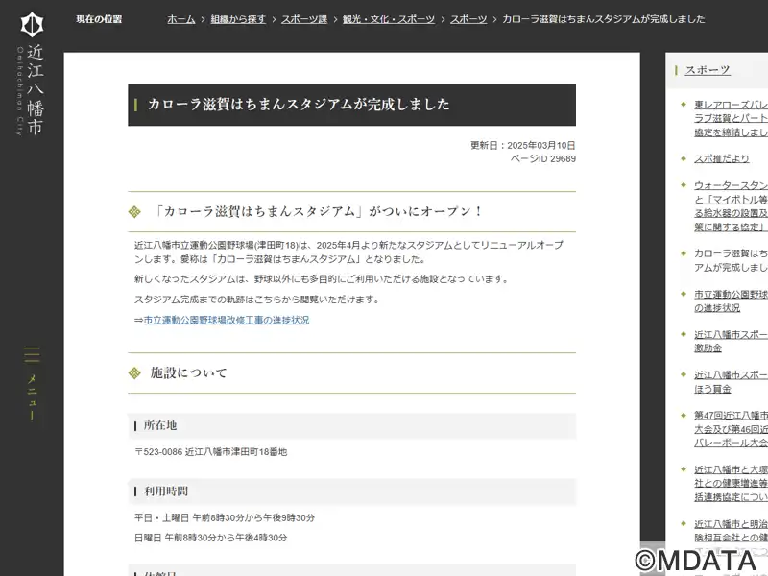Click the スタジアム完成までの軌跡 sentence

point(257,300)
